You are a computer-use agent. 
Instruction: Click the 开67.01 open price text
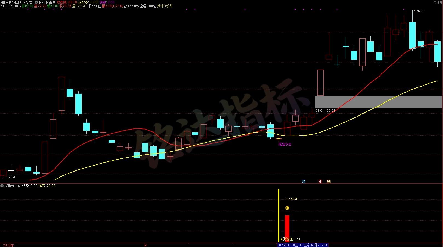[x=28, y=6]
